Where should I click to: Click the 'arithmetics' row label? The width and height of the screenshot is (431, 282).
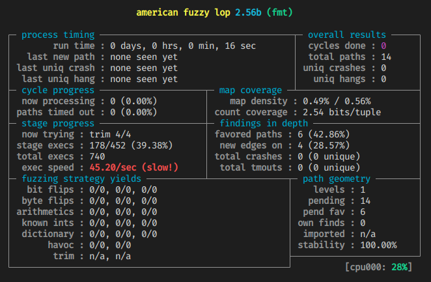point(45,212)
